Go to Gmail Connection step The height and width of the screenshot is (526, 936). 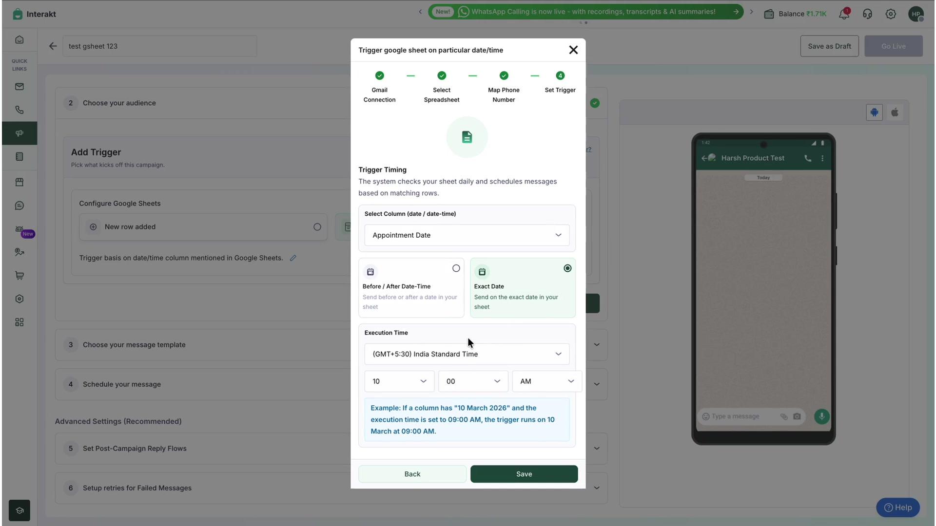(x=379, y=87)
